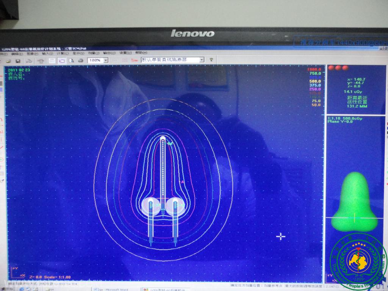Viewport: 388px width, 291px height.
Task: Open the 帮助 (Help) menu
Action: tap(141, 53)
